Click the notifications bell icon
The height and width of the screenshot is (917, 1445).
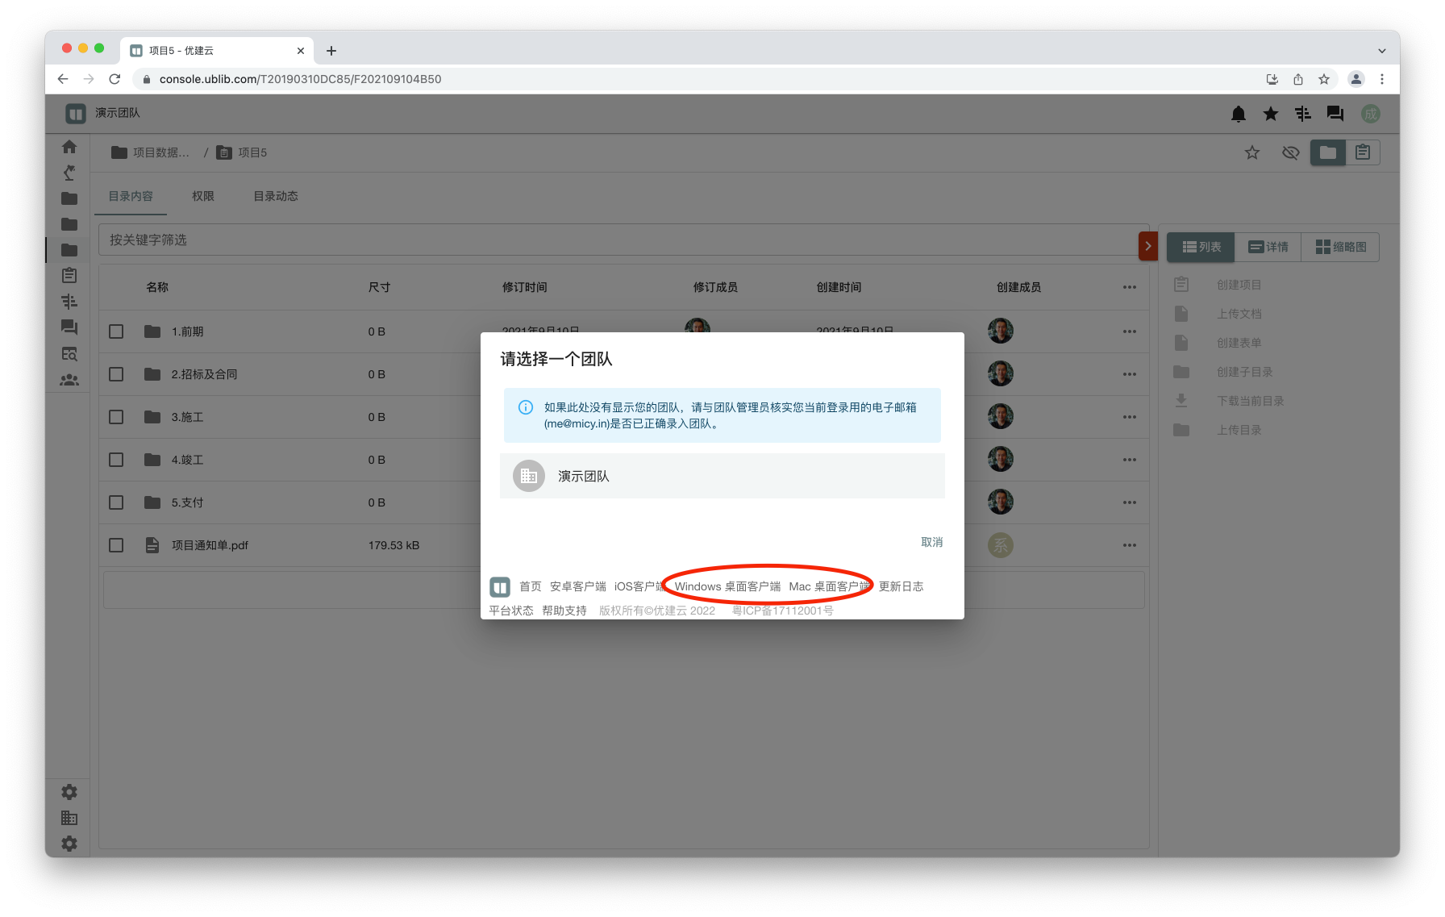click(x=1238, y=114)
